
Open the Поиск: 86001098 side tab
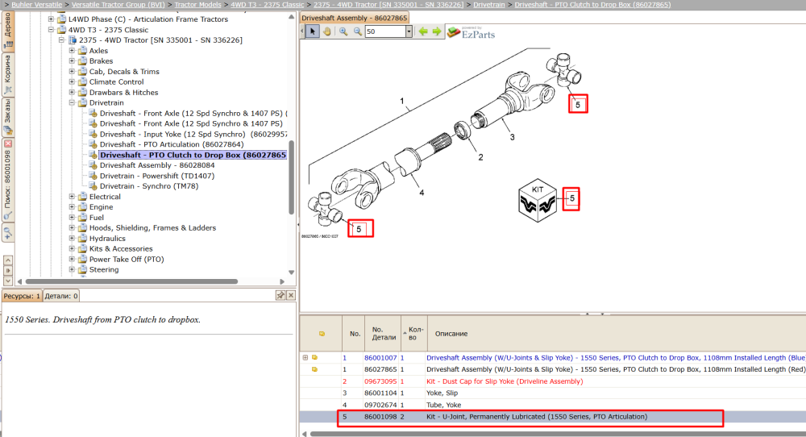click(x=8, y=180)
